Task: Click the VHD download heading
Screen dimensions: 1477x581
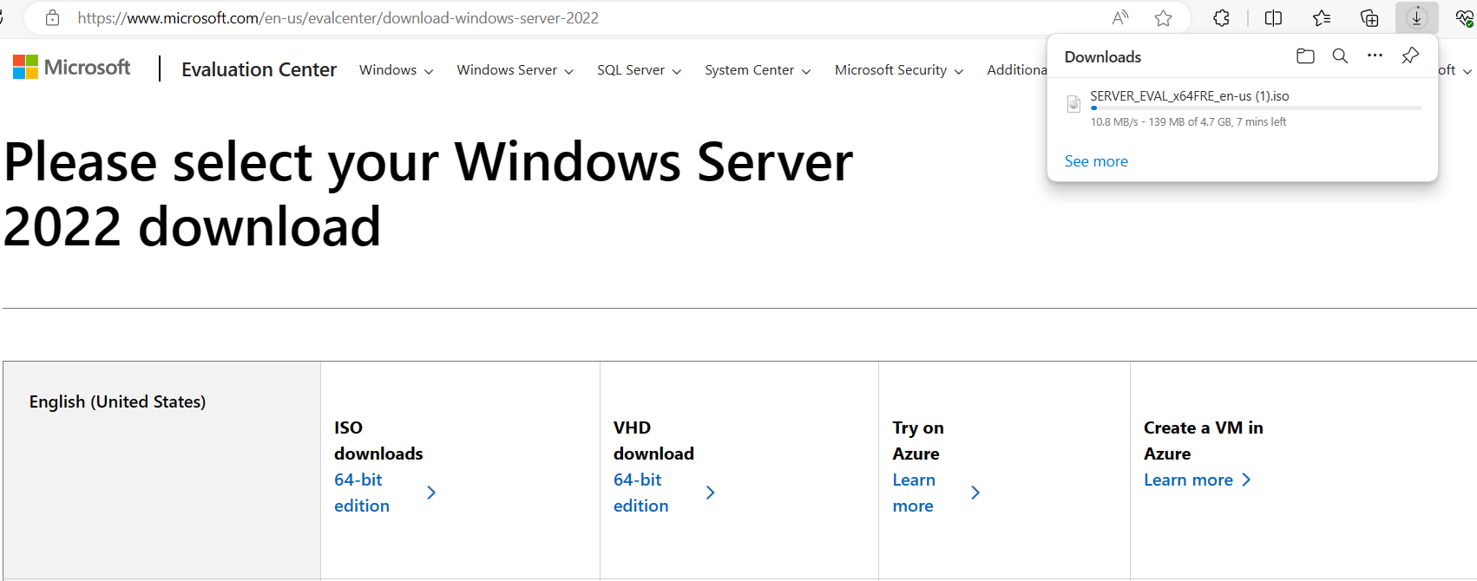Action: [x=653, y=441]
